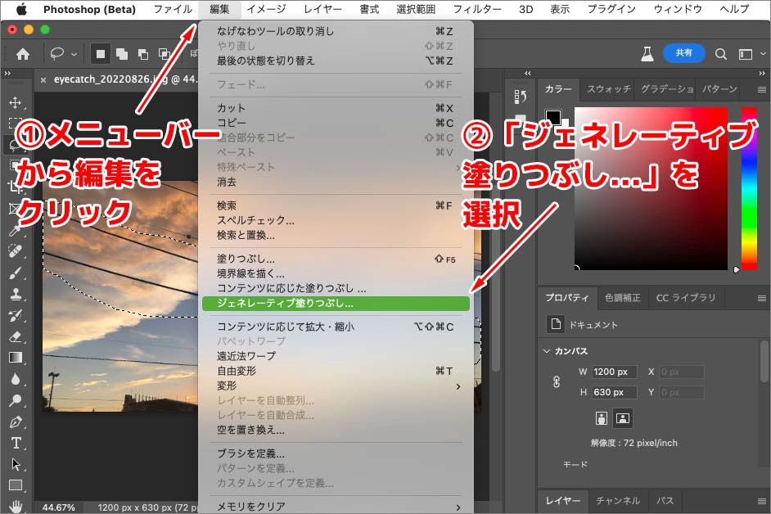Image resolution: width=771 pixels, height=514 pixels.
Task: Select the Horizontal Type tool
Action: pos(15,443)
